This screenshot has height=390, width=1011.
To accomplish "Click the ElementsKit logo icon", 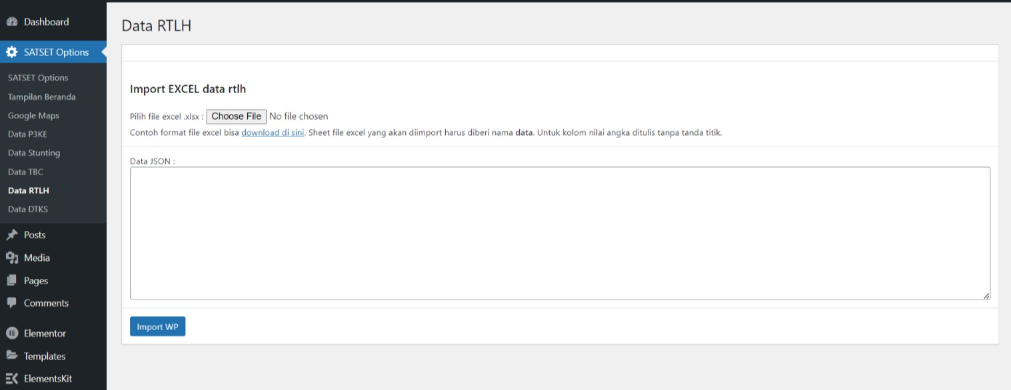I will (12, 379).
